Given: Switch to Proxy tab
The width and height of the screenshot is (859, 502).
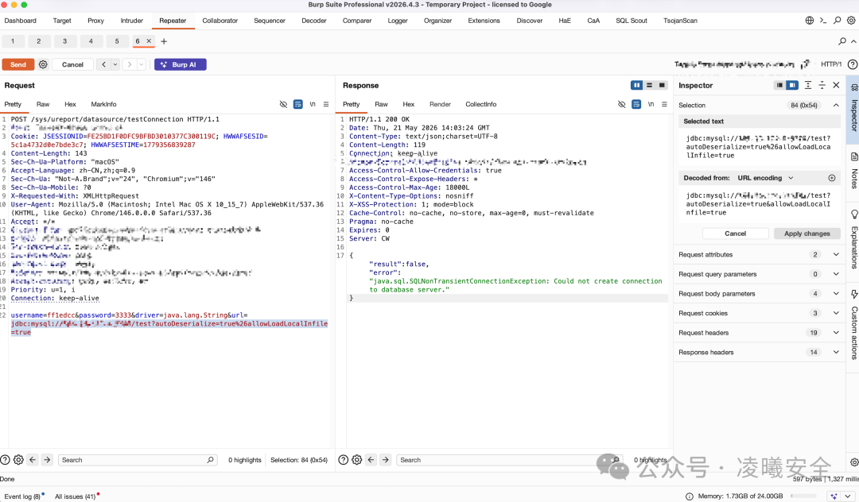Looking at the screenshot, I should [x=96, y=21].
